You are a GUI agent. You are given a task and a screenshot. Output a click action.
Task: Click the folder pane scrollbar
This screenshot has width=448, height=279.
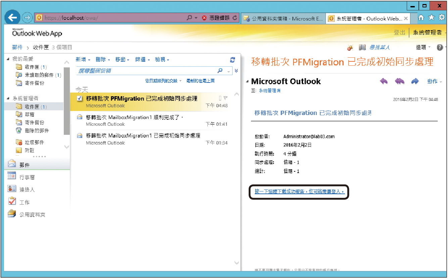click(x=67, y=101)
